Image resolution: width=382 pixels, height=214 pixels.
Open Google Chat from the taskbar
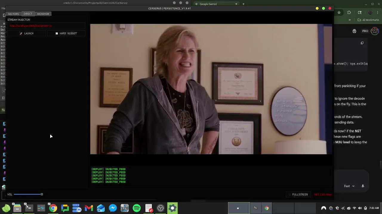pyautogui.click(x=65, y=208)
